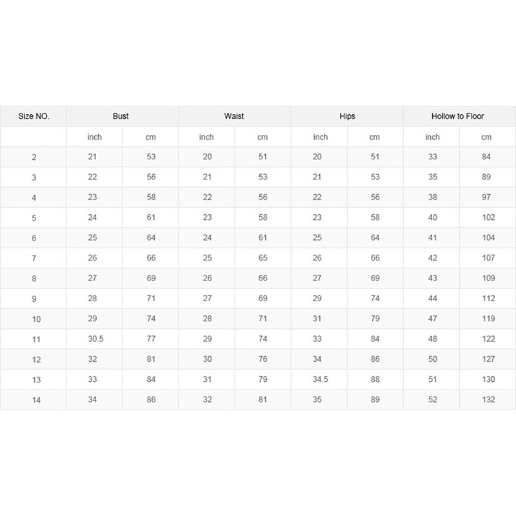This screenshot has width=516, height=516.
Task: Select the Bust column header
Action: [x=121, y=117]
